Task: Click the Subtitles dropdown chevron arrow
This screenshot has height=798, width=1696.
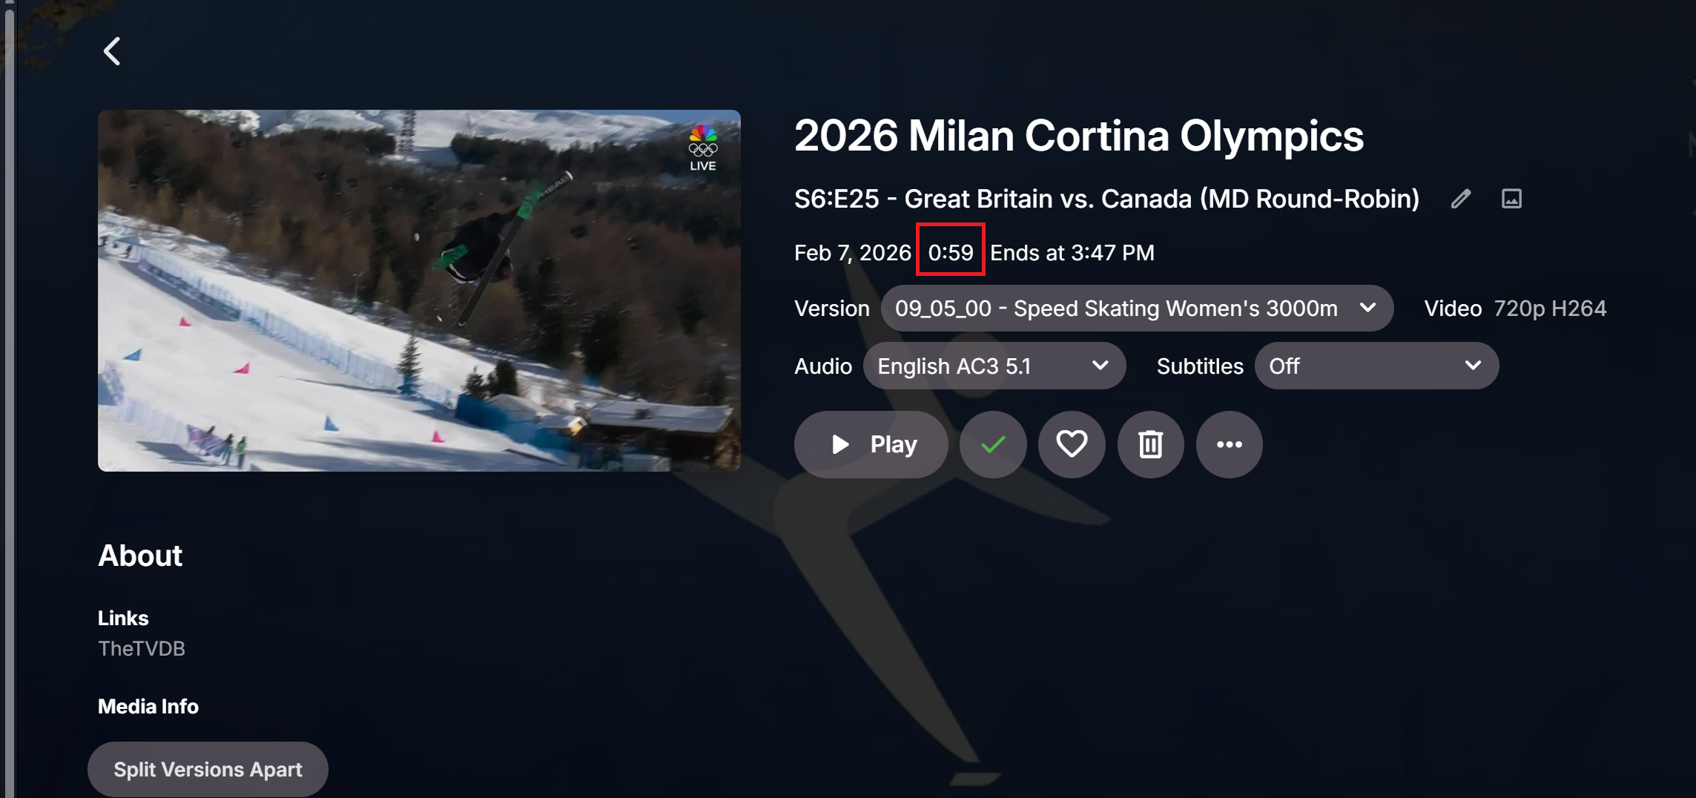Action: point(1474,365)
